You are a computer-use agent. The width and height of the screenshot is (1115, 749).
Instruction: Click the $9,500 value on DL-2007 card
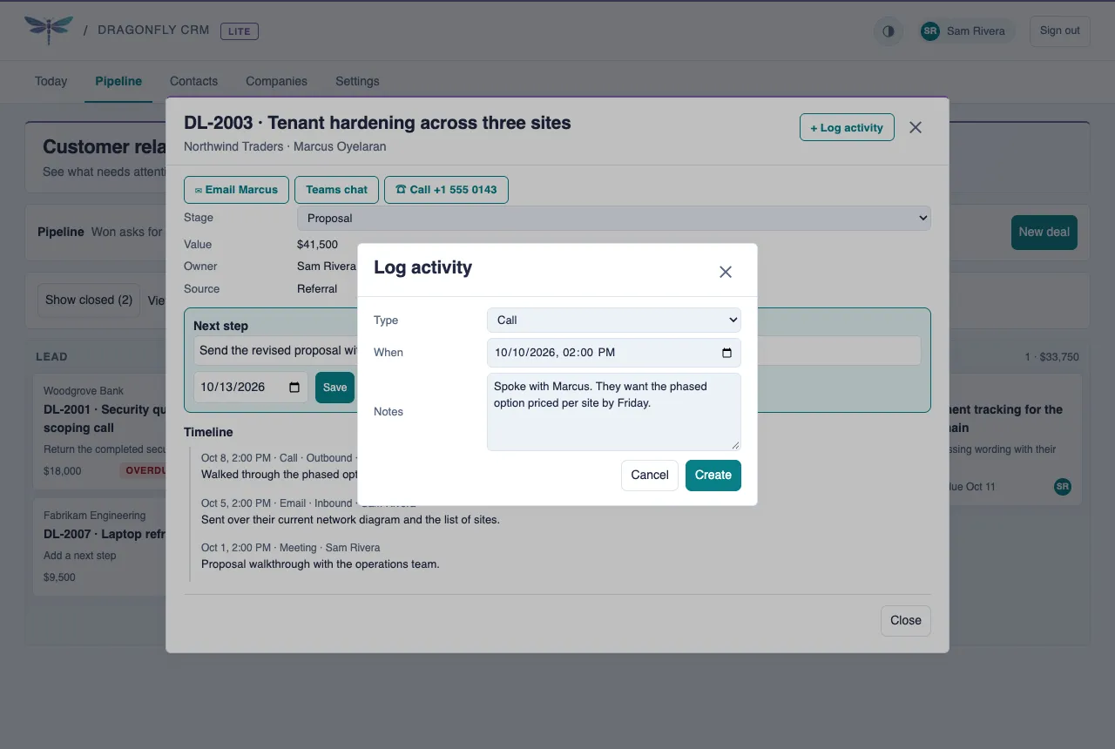pyautogui.click(x=59, y=577)
